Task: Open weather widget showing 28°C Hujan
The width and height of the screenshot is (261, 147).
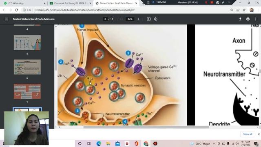Action: 200,143
